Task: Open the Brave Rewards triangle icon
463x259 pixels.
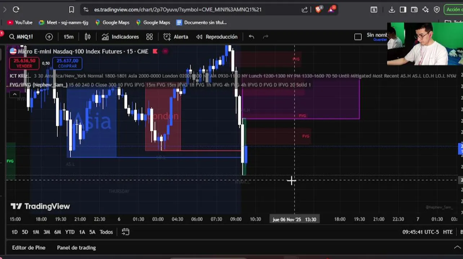Action: pyautogui.click(x=332, y=9)
